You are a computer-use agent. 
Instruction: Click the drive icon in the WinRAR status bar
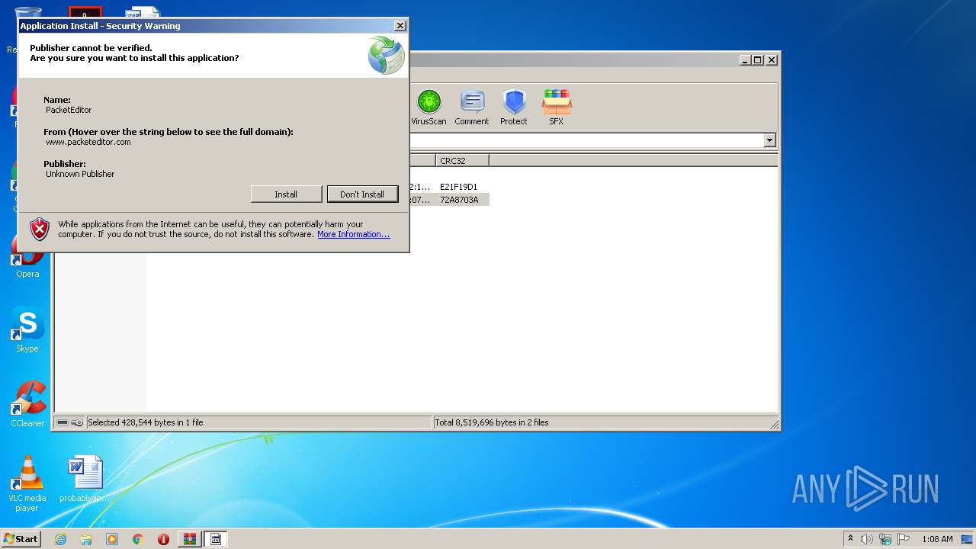[63, 422]
